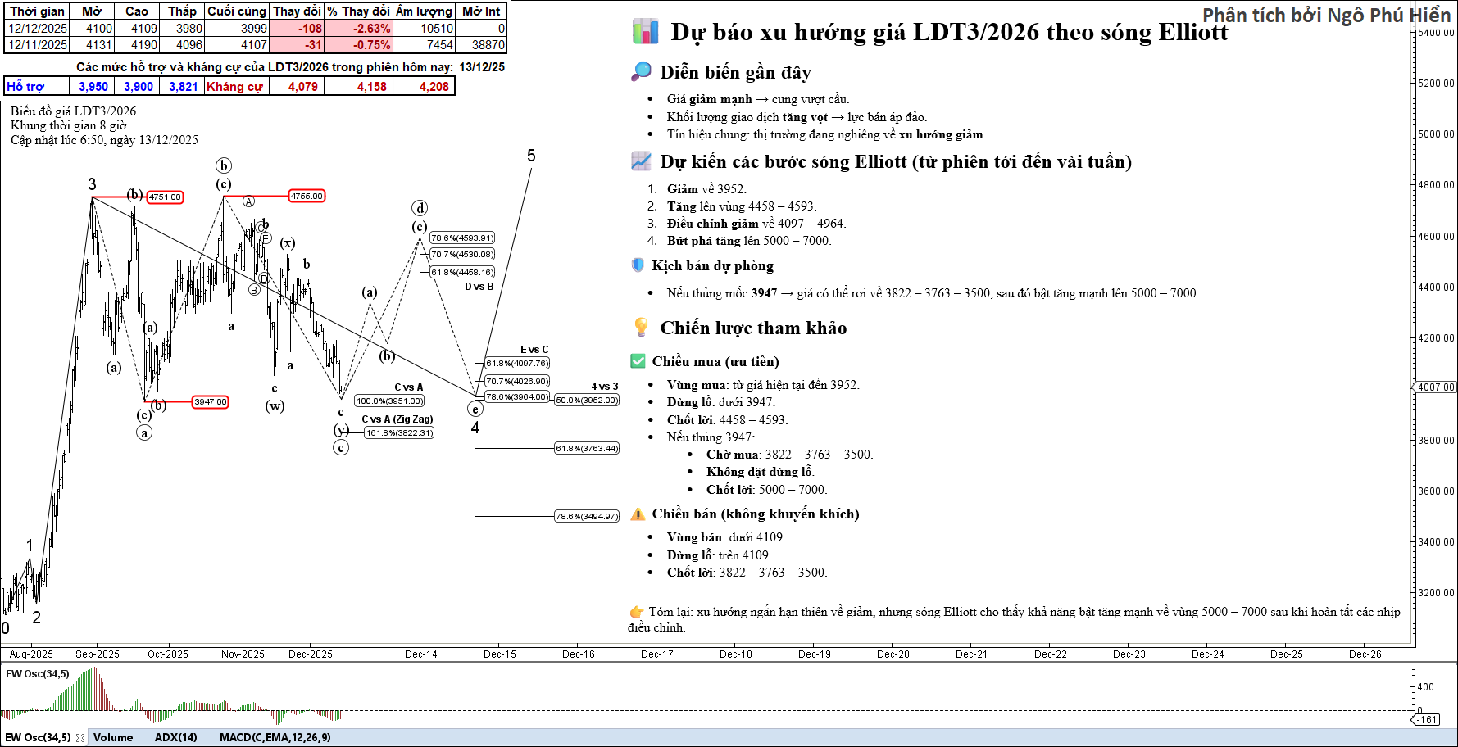
Task: Open the ADX(14) indicator tab
Action: coord(175,737)
